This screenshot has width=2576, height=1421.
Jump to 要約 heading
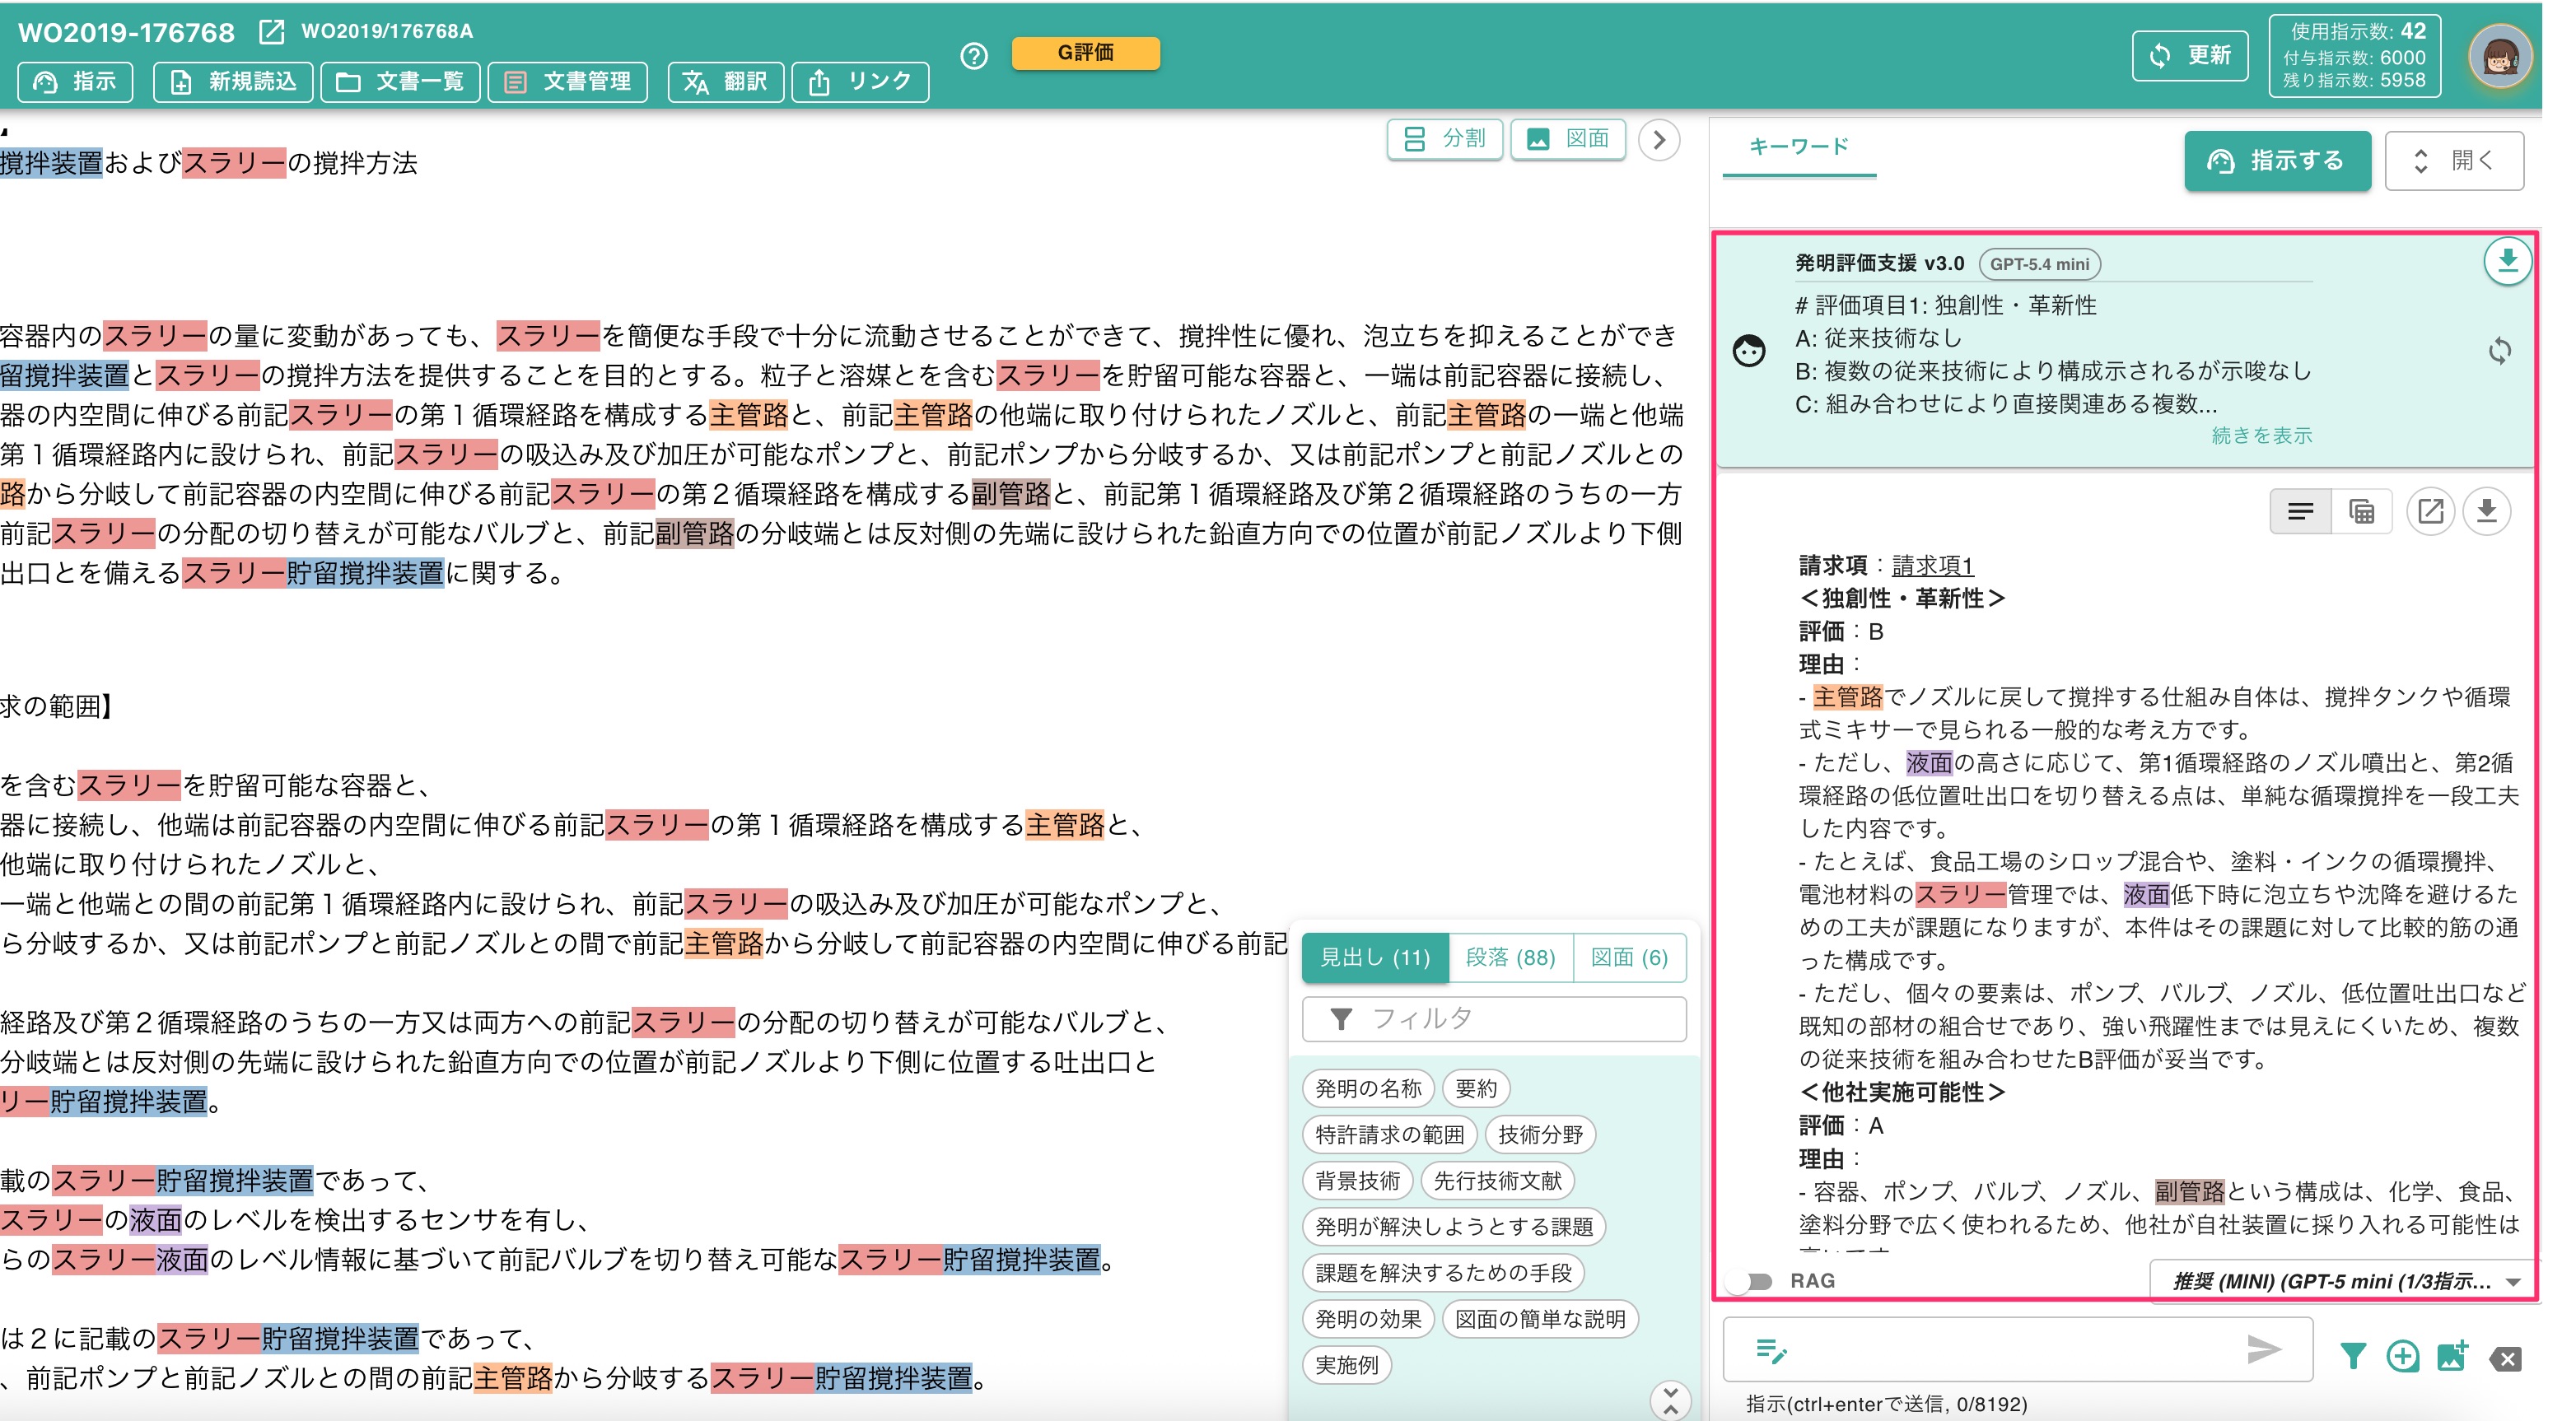(x=1476, y=1089)
